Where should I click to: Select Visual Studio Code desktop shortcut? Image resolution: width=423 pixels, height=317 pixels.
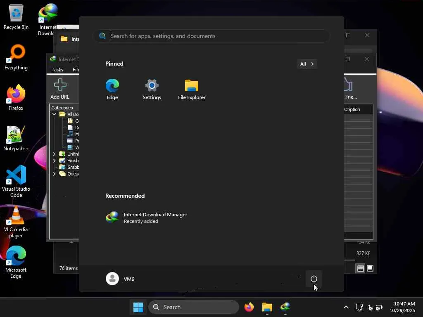click(x=16, y=181)
